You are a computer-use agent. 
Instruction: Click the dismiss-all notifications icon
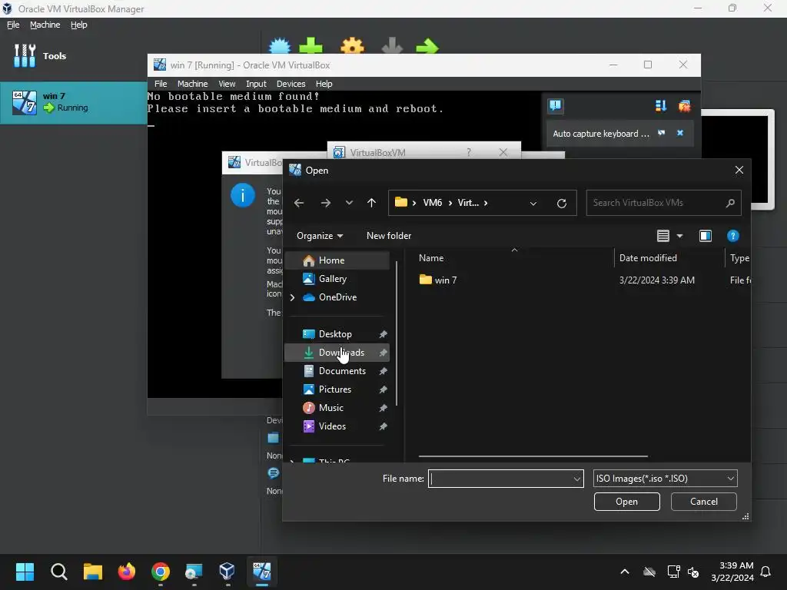click(x=684, y=106)
